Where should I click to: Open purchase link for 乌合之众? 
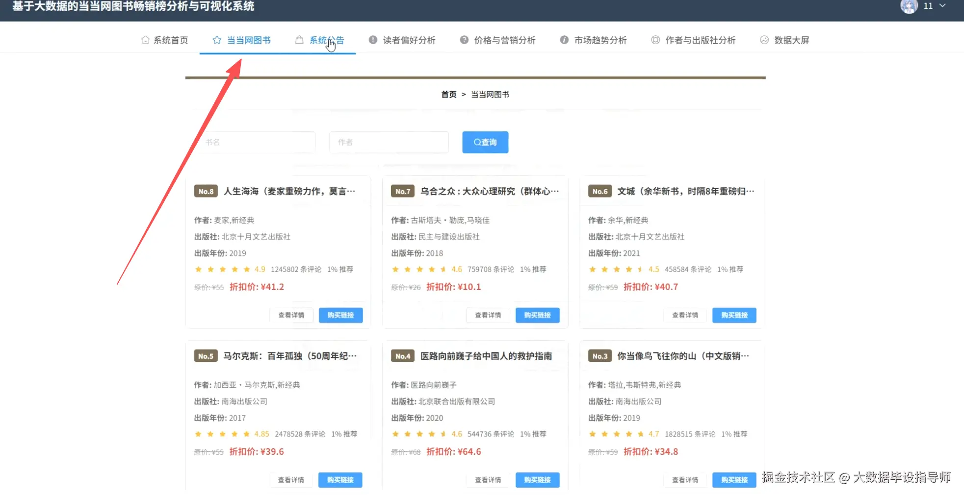[x=538, y=315]
